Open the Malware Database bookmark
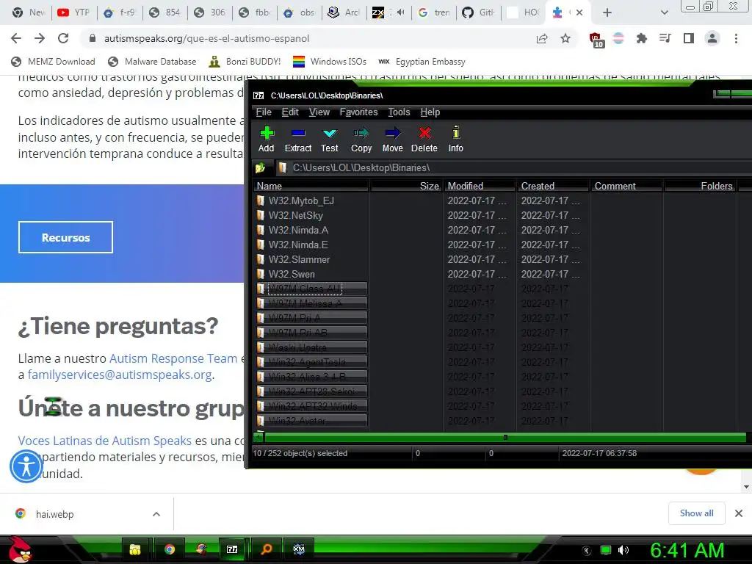Viewport: 752px width, 564px height. coord(153,62)
